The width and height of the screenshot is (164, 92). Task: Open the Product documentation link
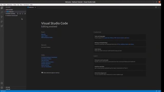coord(47,62)
